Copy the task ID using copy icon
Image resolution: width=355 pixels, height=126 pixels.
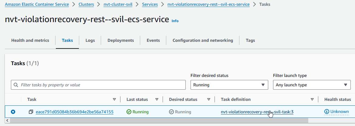[x=31, y=112]
